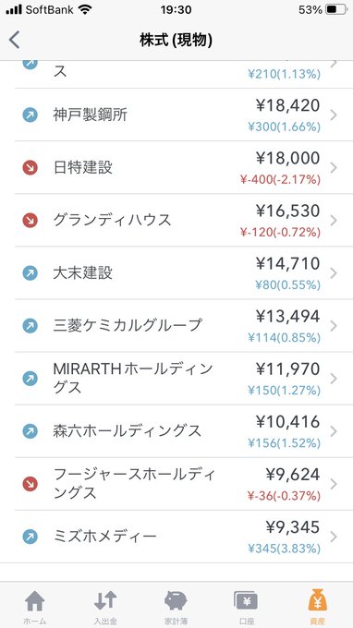
Task: Tap the back arrow in header
Action: pyautogui.click(x=15, y=40)
